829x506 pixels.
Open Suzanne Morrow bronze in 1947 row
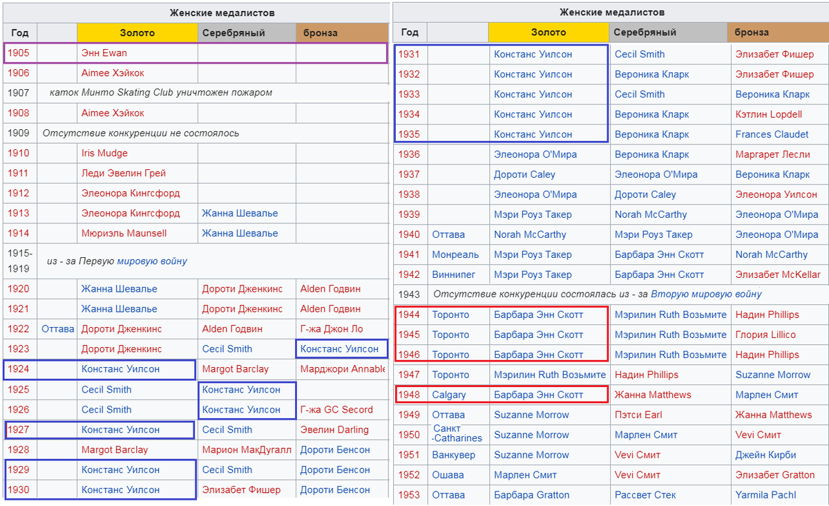click(x=773, y=375)
